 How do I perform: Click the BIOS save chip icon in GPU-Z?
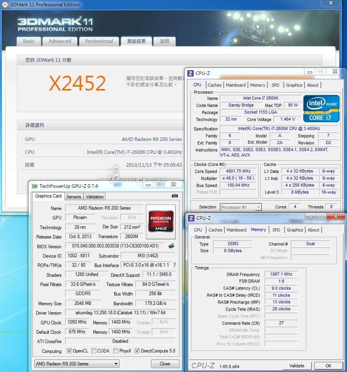(x=171, y=246)
